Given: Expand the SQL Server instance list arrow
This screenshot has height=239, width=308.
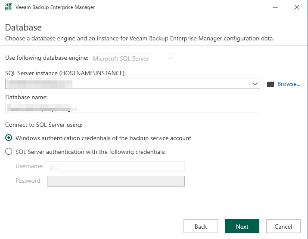Looking at the screenshot, I should click(x=255, y=84).
